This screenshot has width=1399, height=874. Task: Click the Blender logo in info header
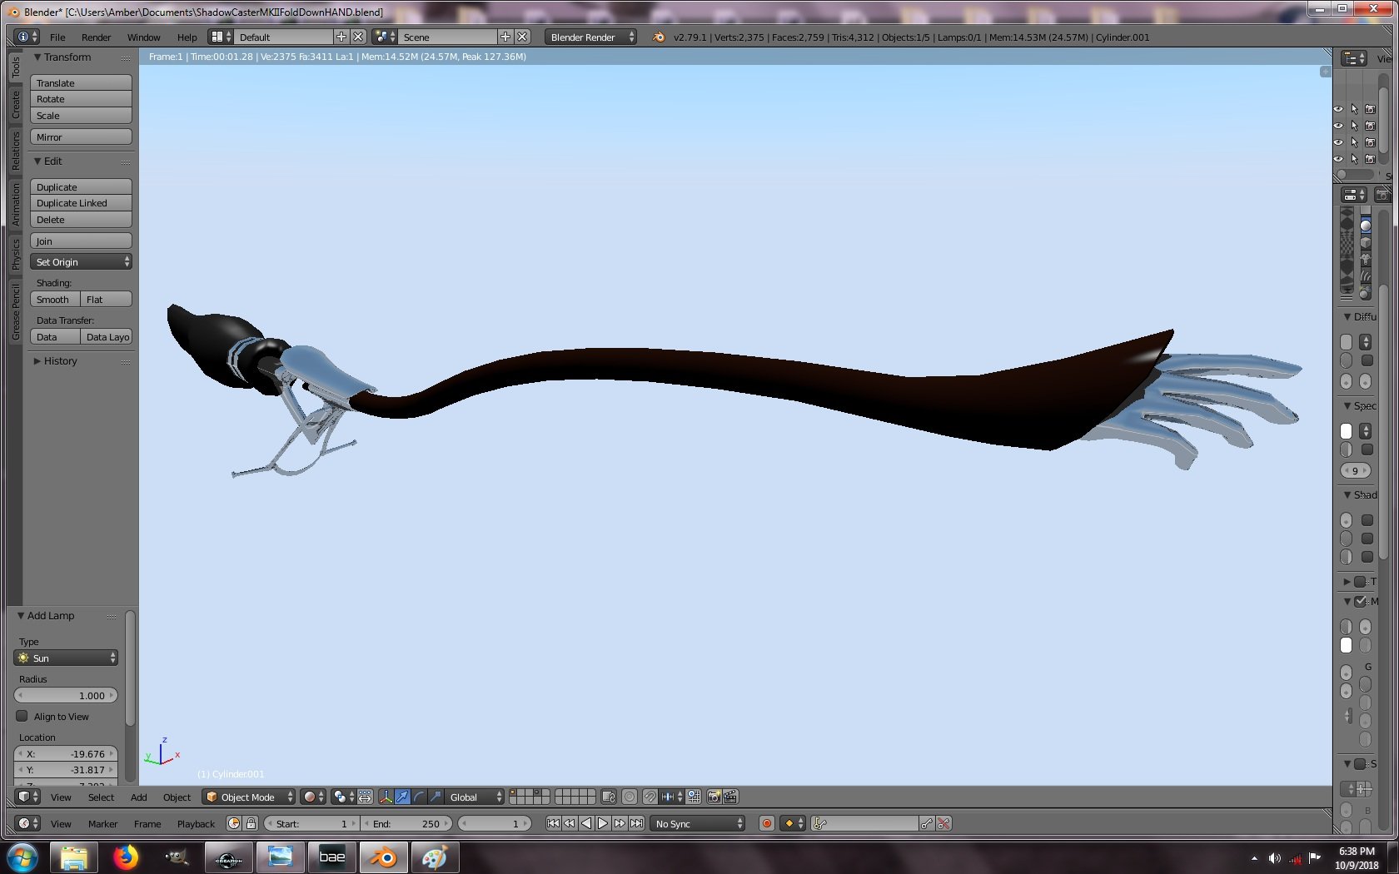point(659,37)
